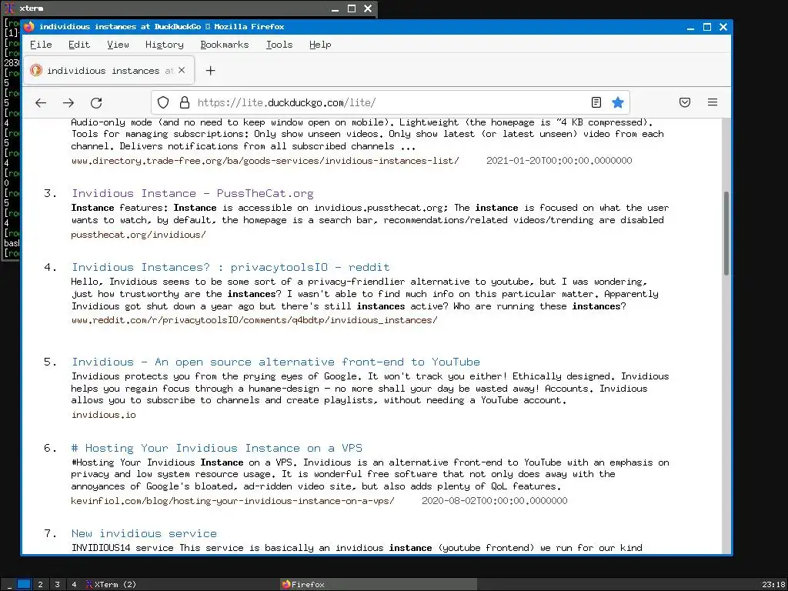The image size is (788, 591).
Task: Click the URL field showing lite.duckduckgo.com
Action: (389, 102)
